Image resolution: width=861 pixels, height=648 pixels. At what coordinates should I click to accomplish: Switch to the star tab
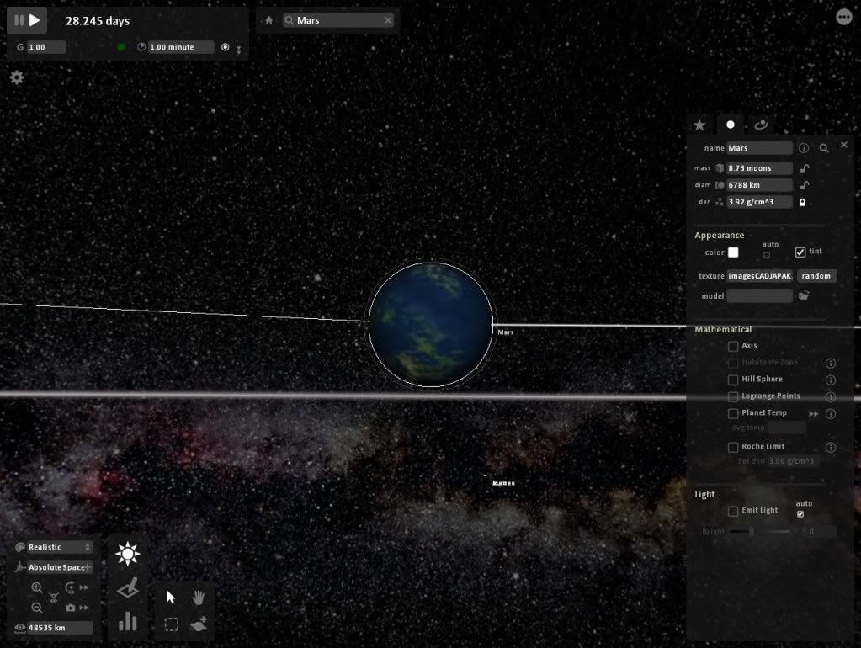pyautogui.click(x=699, y=125)
